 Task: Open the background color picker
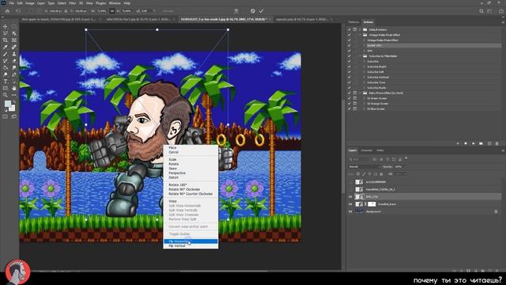(x=12, y=108)
